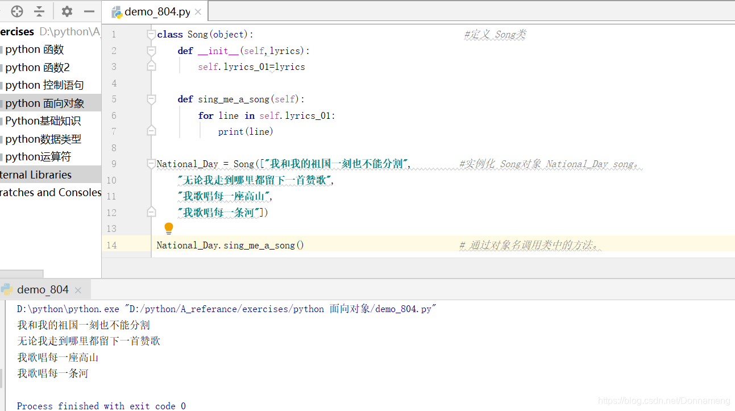Click the Python file icon on demo_804.py tab
The image size is (735, 411).
tap(117, 12)
